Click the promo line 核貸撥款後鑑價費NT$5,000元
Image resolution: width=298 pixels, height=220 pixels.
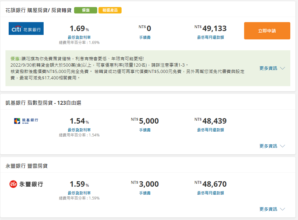pos(127,71)
